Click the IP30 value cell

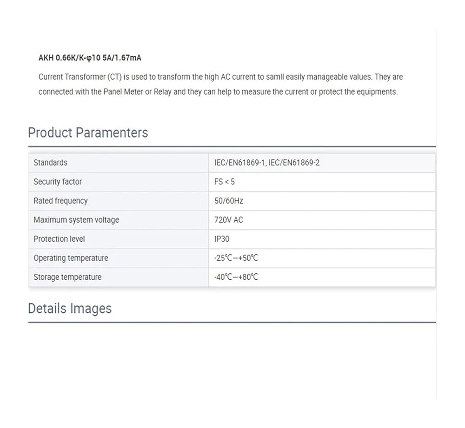click(222, 239)
